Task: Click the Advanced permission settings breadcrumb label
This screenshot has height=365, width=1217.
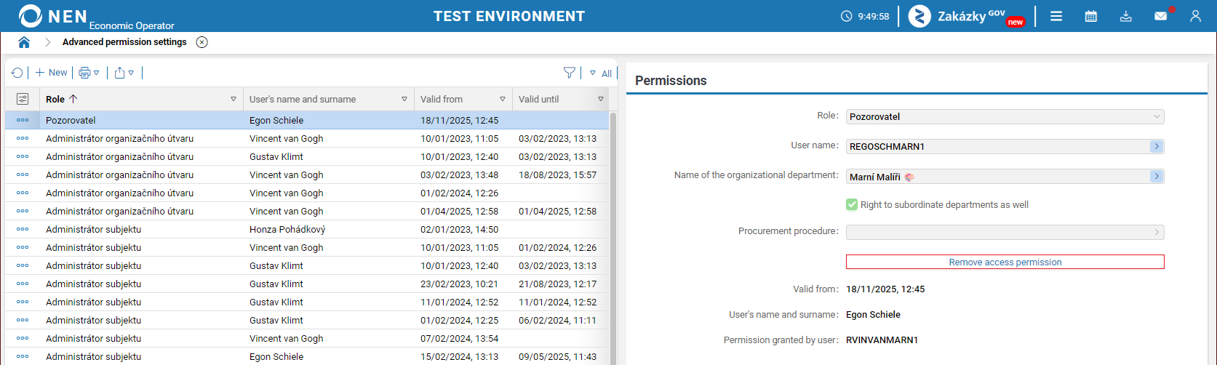Action: coord(124,42)
